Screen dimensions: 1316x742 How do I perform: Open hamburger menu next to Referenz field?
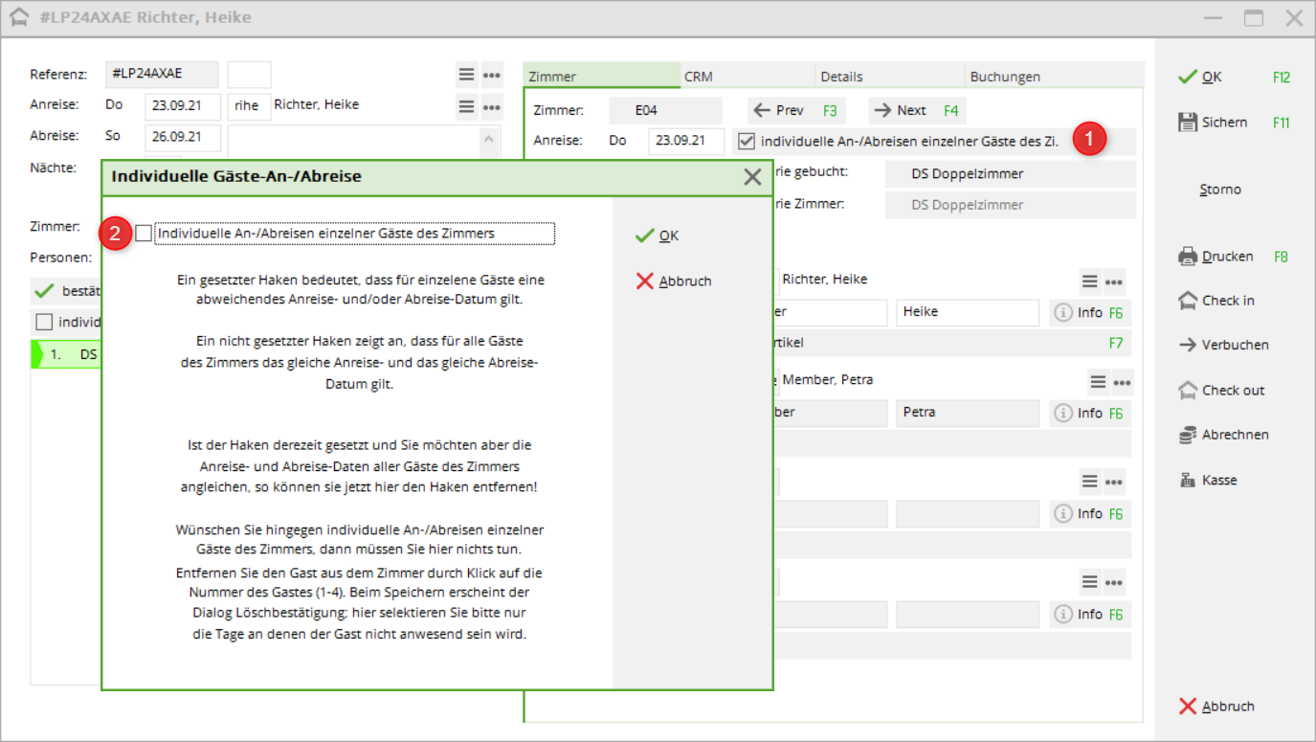coord(466,75)
